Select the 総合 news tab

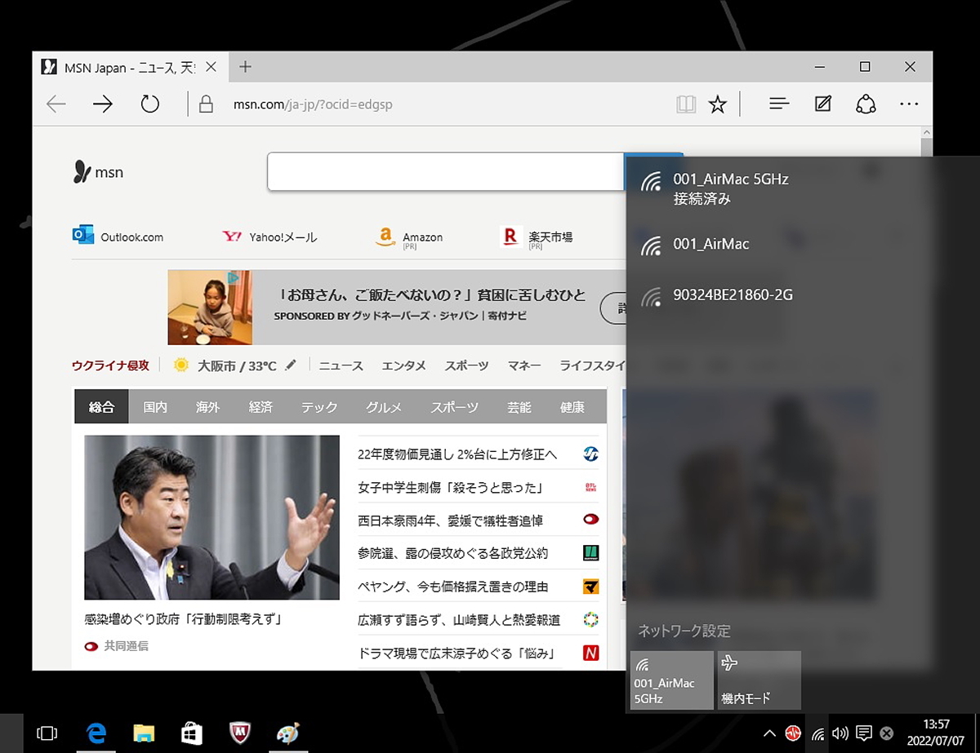(x=101, y=406)
